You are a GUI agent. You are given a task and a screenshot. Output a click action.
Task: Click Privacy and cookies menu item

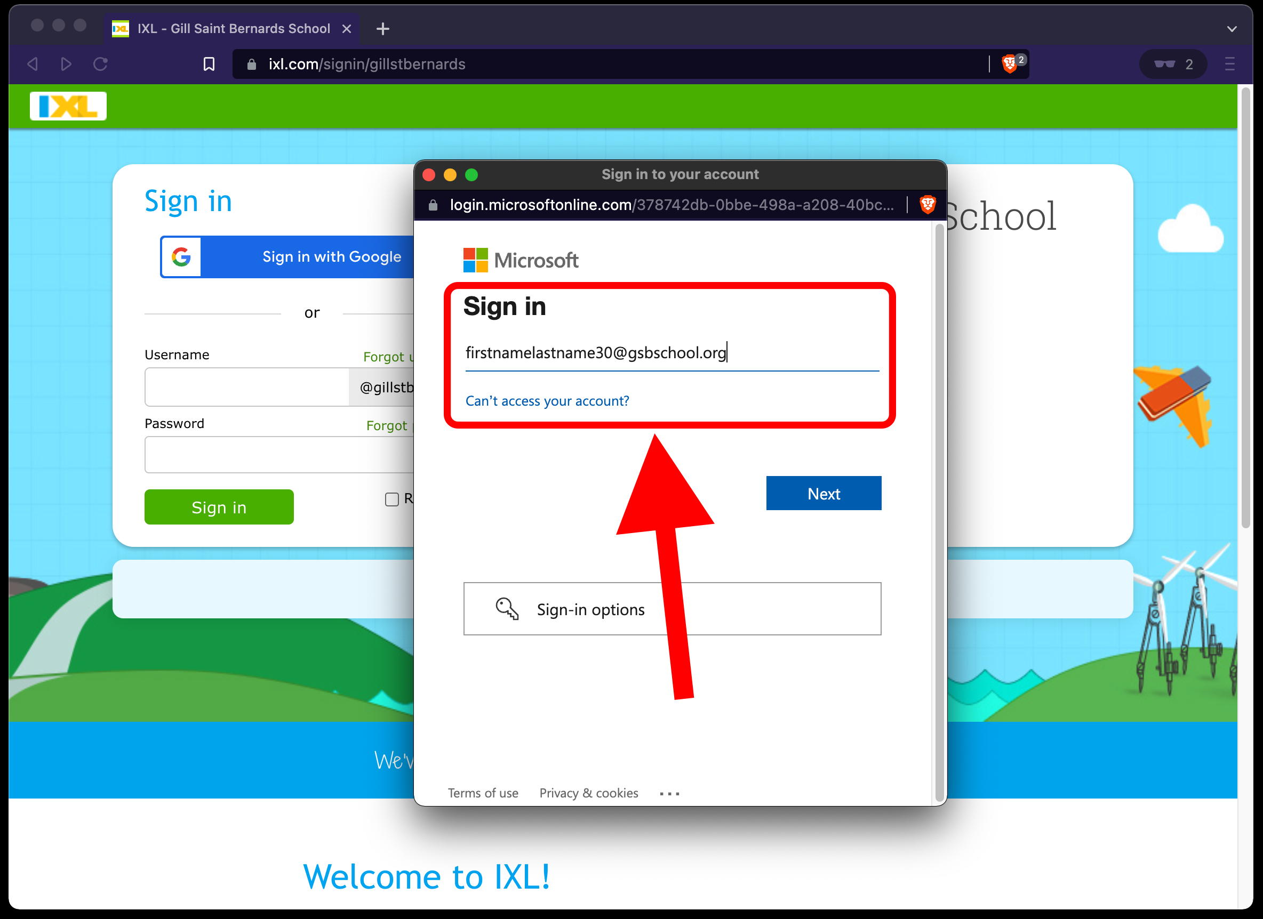click(x=589, y=794)
